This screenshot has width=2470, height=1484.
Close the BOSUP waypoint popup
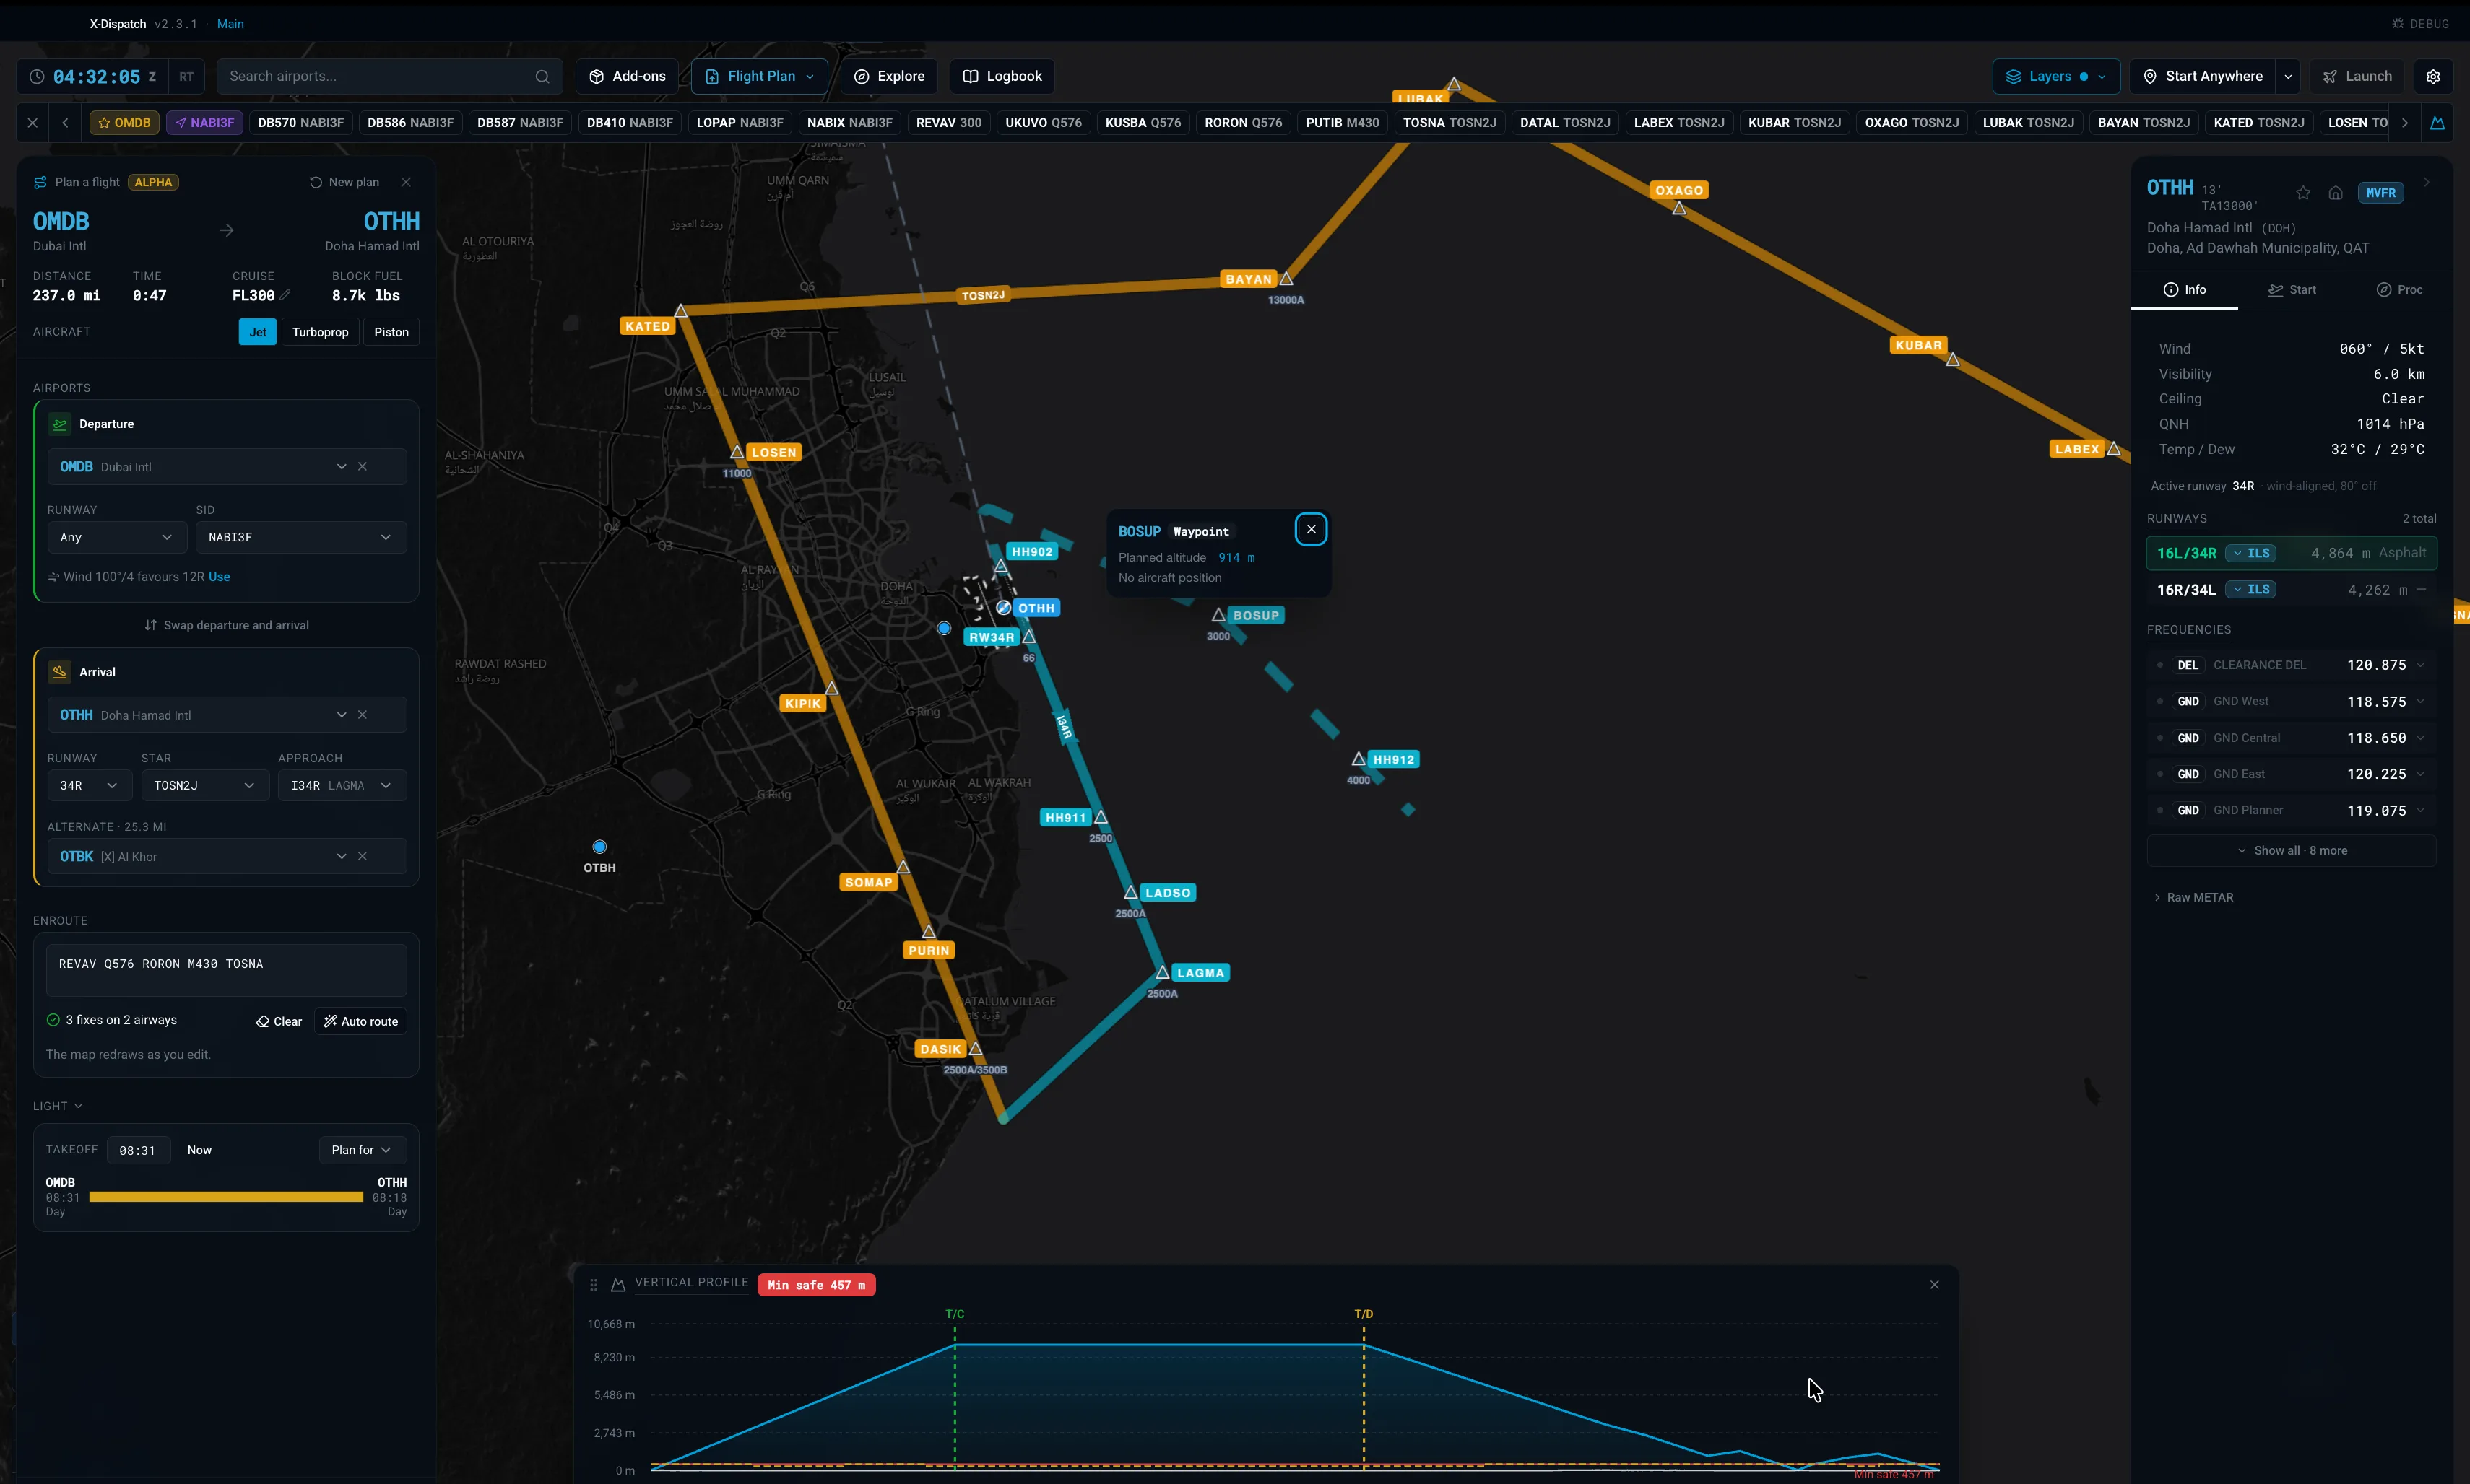coord(1311,529)
